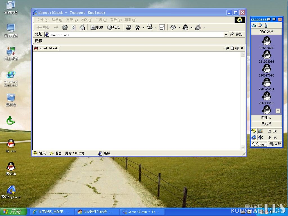Print the page with the printer icon
288x216 pixels.
coord(129,27)
